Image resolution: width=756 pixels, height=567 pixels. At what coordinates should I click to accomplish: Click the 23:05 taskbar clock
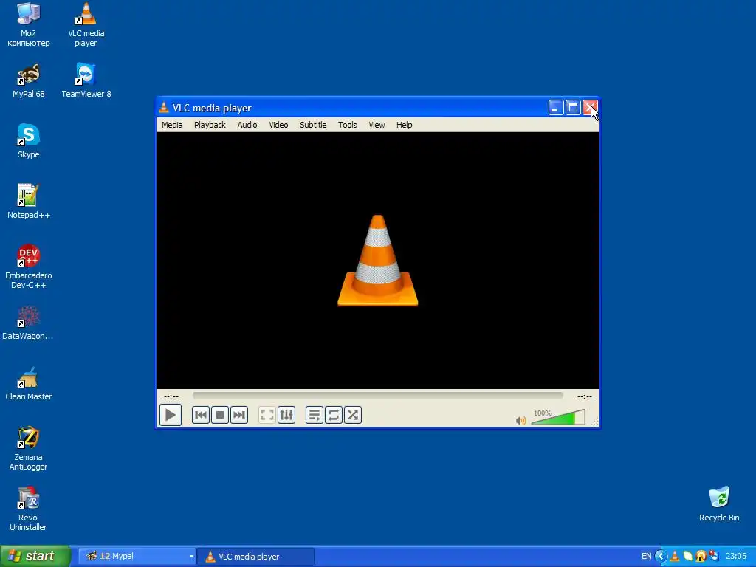(736, 557)
